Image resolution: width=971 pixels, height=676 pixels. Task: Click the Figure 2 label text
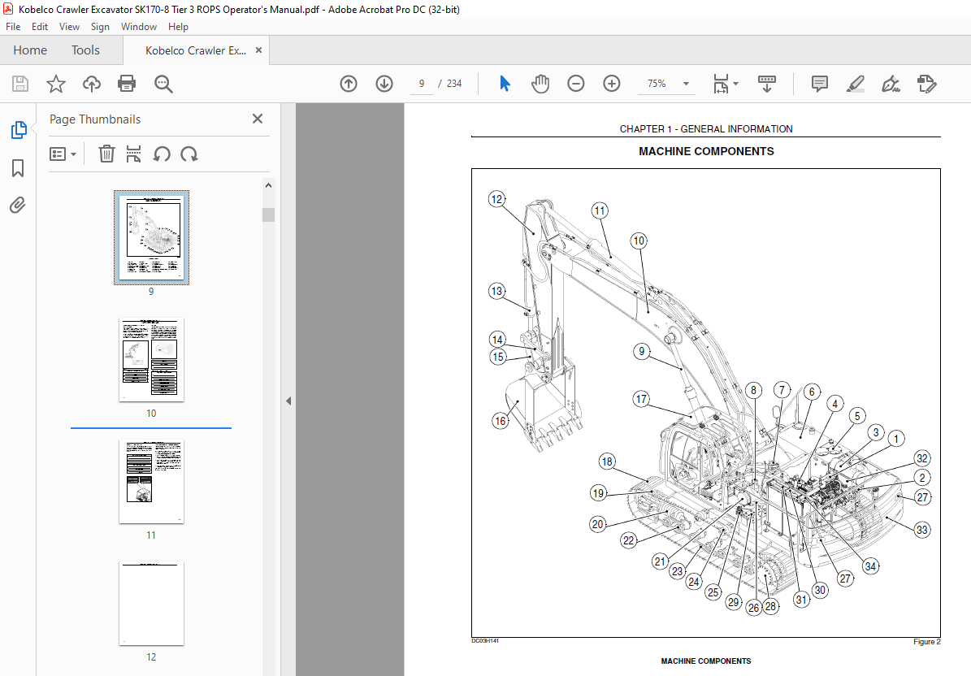tap(926, 641)
